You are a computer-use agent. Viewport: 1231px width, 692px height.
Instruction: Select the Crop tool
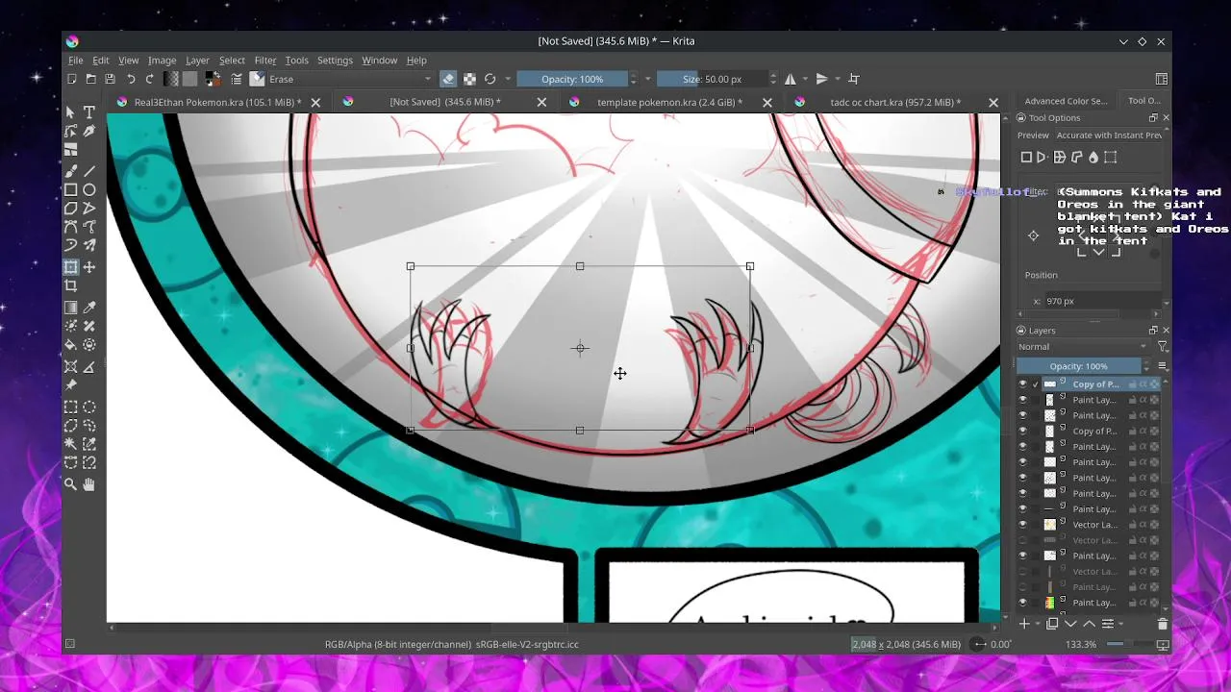point(70,286)
